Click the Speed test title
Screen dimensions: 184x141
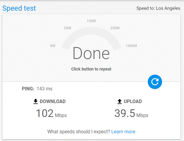tap(19, 8)
